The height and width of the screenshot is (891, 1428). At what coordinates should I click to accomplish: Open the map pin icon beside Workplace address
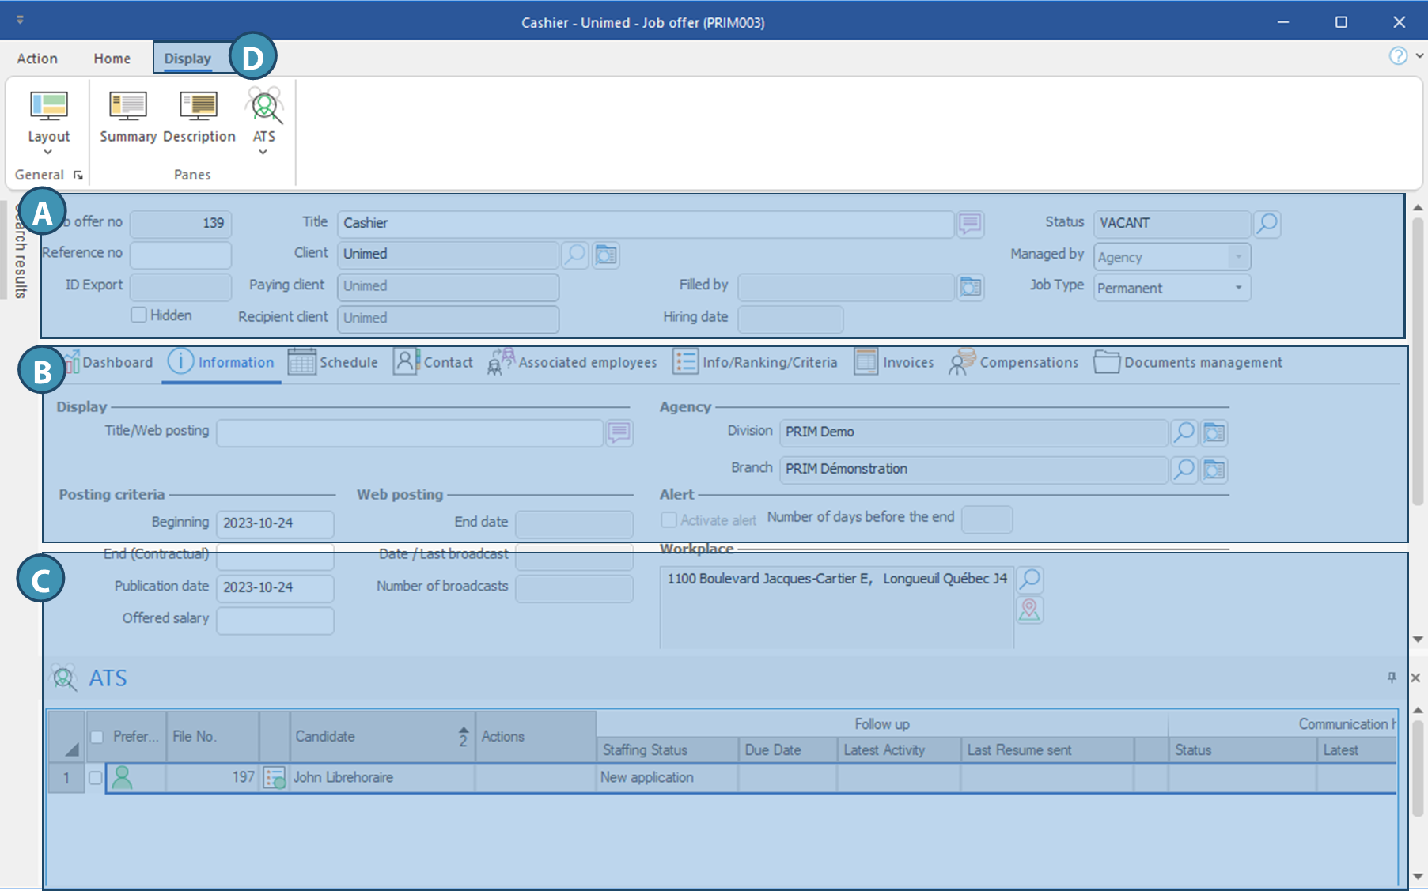(1029, 610)
